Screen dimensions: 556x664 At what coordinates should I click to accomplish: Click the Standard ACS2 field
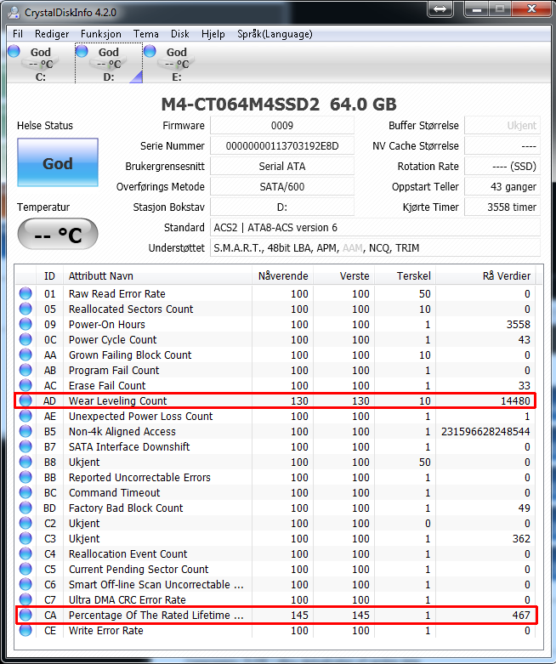pyautogui.click(x=375, y=227)
